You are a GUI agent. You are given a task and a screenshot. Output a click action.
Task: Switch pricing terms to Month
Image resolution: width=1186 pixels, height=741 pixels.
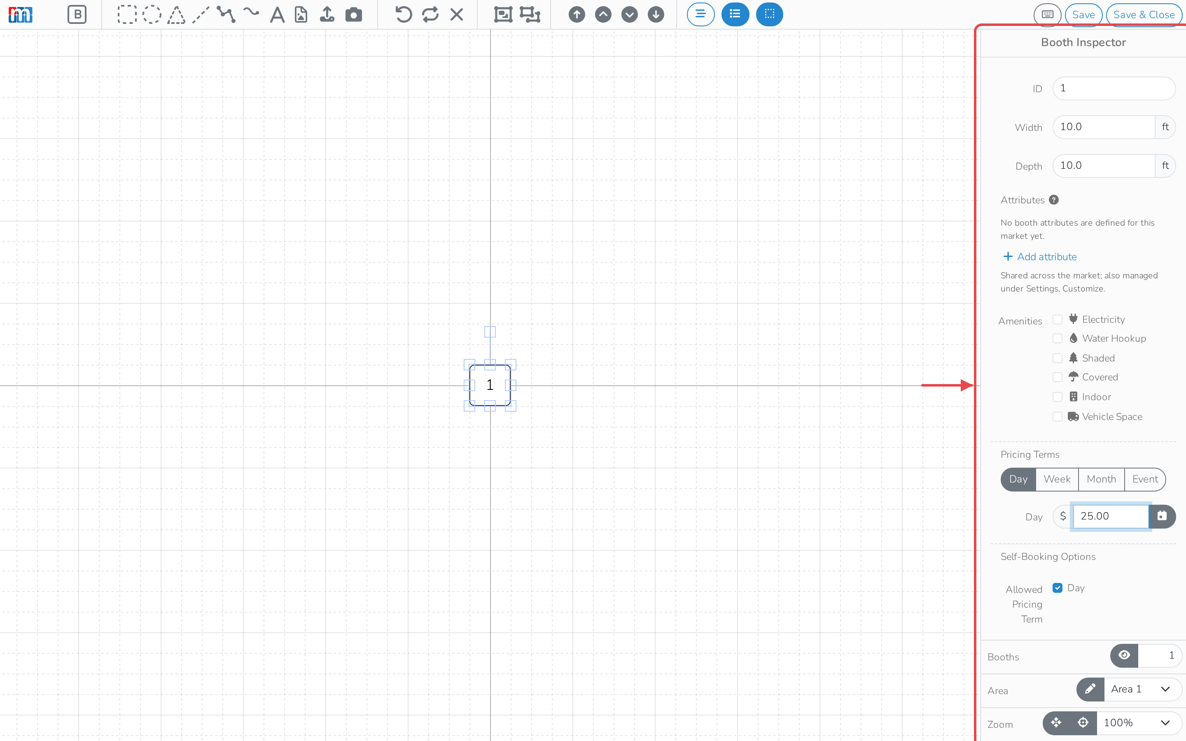point(1101,479)
